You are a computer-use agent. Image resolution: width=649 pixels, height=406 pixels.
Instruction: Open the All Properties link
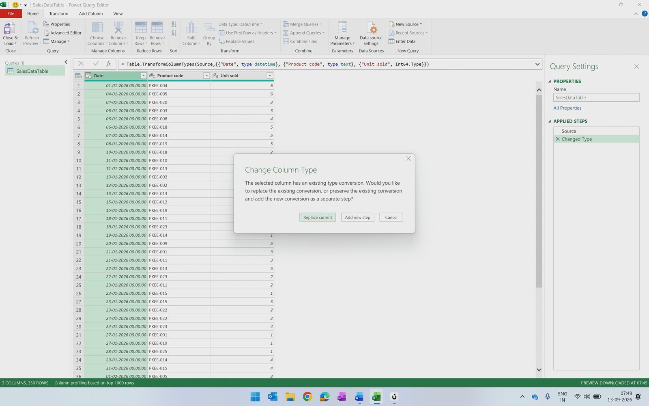tap(567, 108)
